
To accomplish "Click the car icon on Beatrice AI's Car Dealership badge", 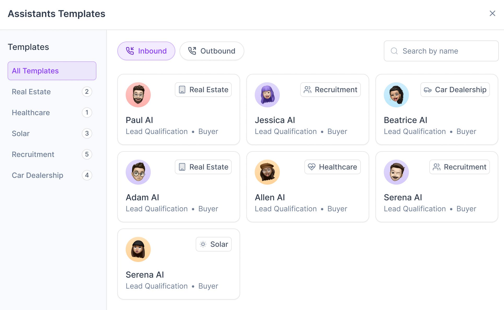I will click(x=427, y=90).
